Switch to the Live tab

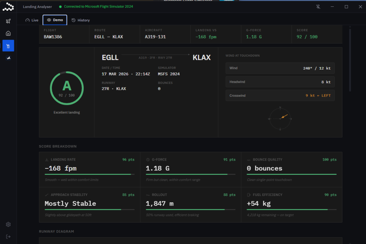click(x=32, y=20)
